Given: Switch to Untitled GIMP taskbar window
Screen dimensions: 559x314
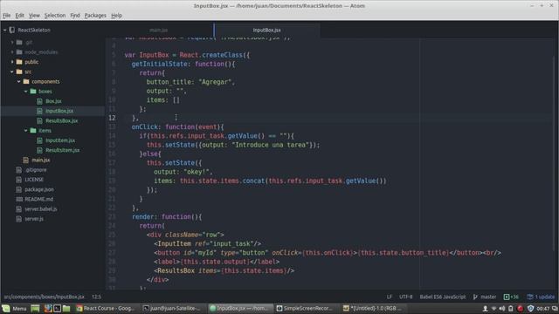Looking at the screenshot, I should click(x=373, y=308).
